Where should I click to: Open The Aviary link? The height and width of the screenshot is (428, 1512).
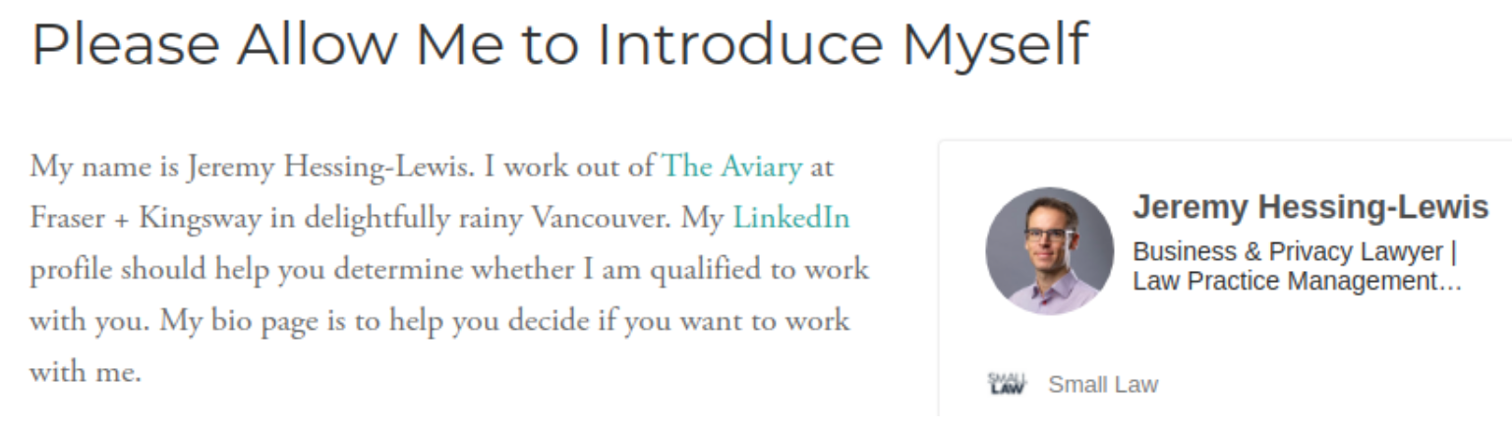(x=732, y=167)
